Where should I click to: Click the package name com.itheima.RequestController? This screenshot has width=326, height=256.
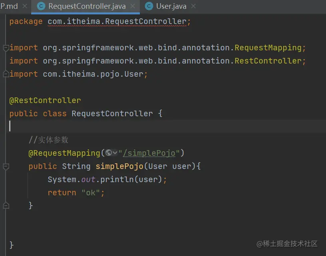117,22
